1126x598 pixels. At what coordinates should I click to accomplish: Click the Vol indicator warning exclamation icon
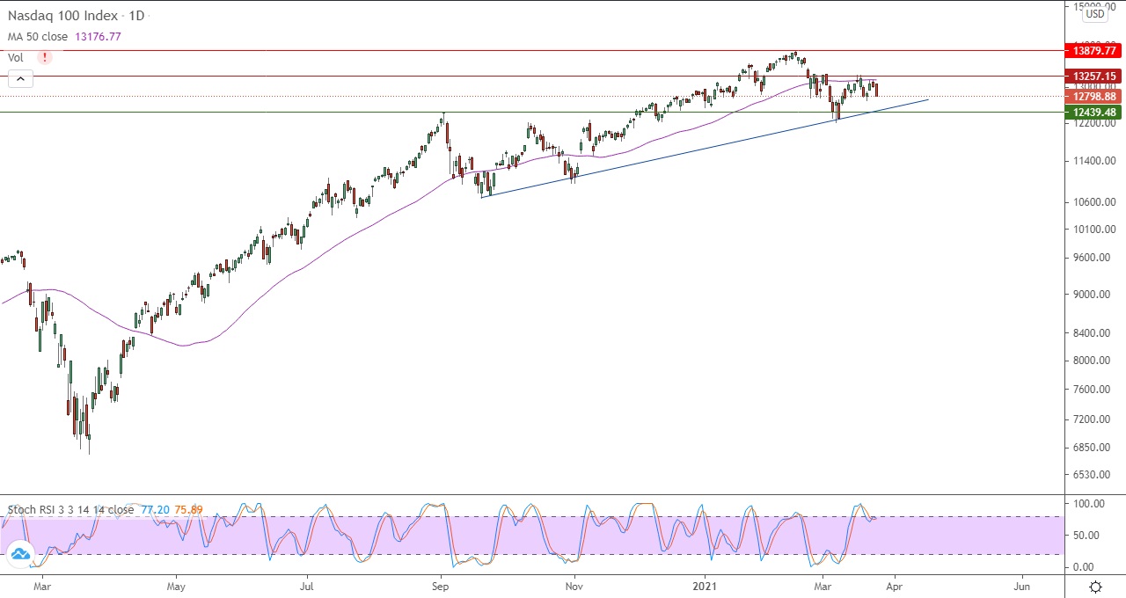(x=45, y=57)
